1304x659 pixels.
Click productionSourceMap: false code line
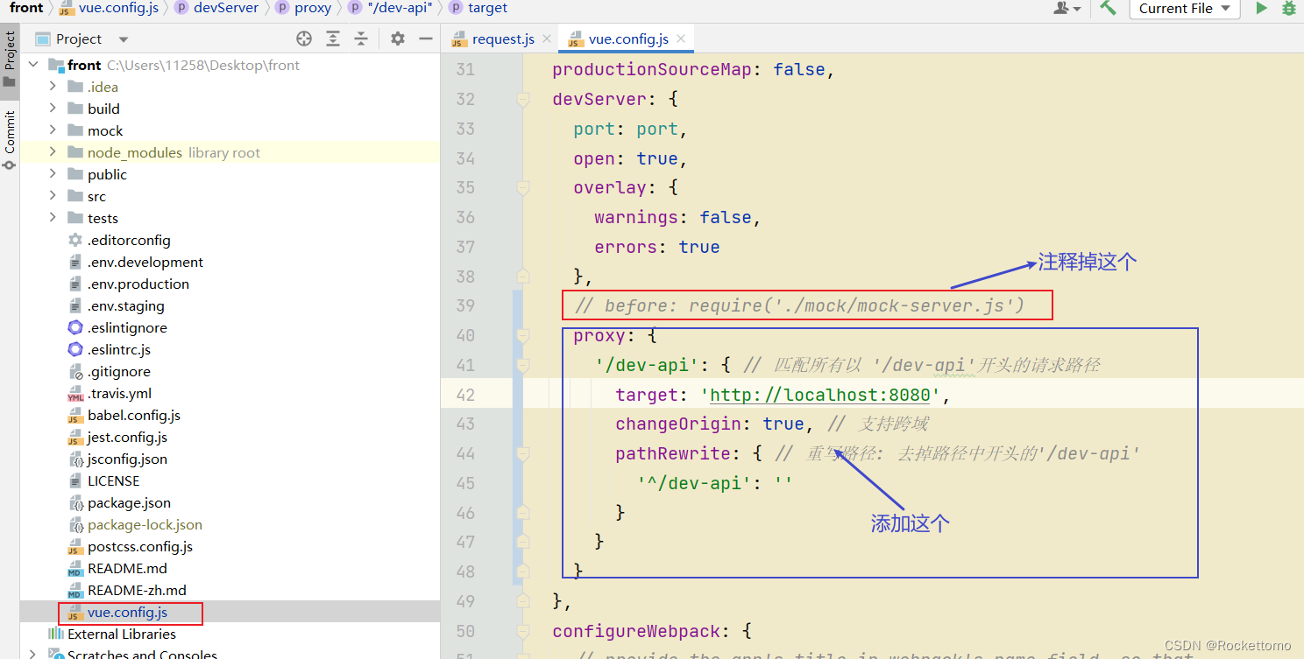click(x=693, y=69)
